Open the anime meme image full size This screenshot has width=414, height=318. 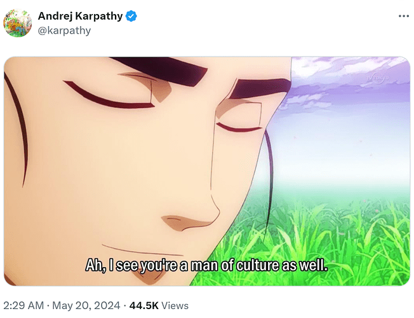(x=207, y=171)
